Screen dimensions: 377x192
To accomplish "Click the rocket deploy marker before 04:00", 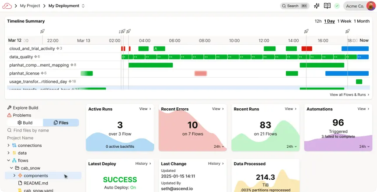I will click(x=128, y=31).
